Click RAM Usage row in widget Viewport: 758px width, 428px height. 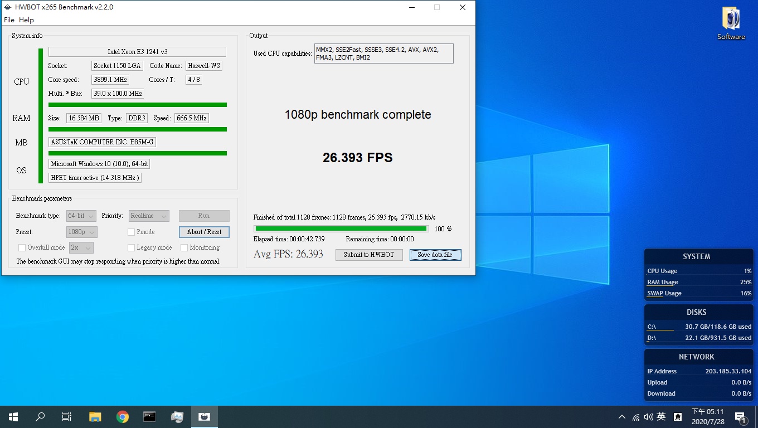[699, 282]
